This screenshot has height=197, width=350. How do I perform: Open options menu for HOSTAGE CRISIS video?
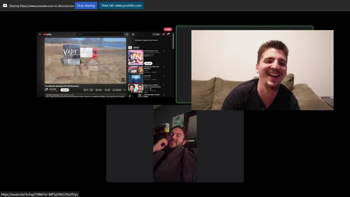pyautogui.click(x=164, y=95)
